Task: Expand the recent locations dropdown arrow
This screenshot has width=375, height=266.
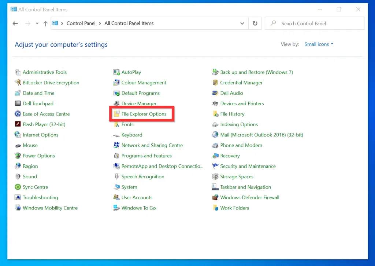Action: [37, 23]
